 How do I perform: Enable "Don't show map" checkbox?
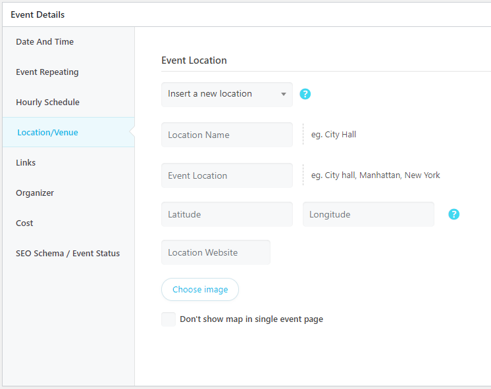pos(168,319)
